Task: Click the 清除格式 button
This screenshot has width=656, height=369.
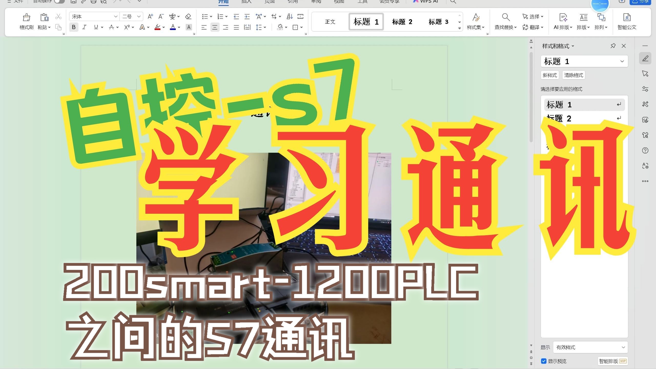Action: [574, 75]
